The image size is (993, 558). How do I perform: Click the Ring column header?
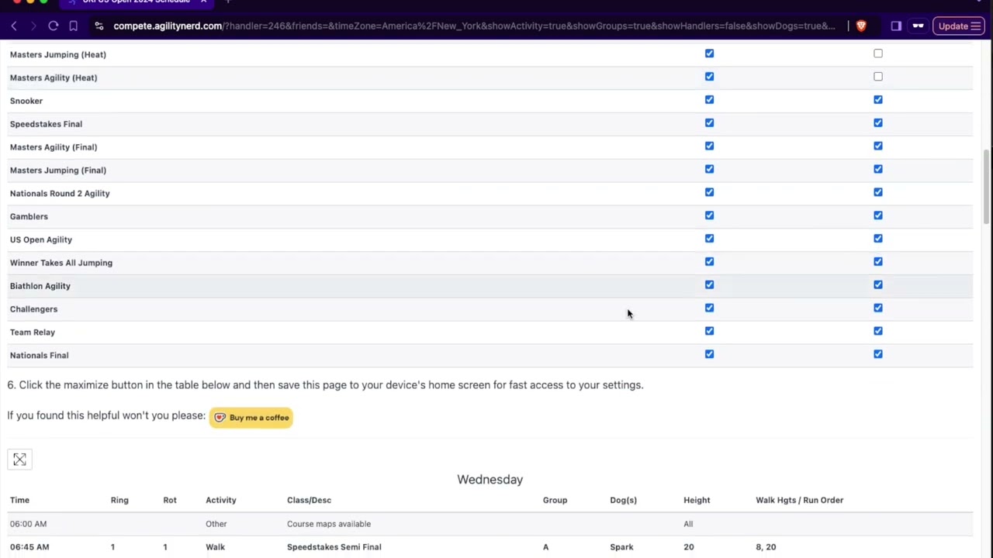pyautogui.click(x=119, y=501)
